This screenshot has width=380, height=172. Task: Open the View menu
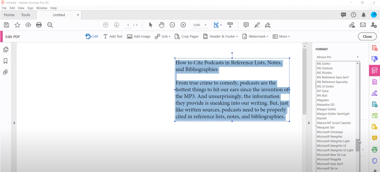21,8
